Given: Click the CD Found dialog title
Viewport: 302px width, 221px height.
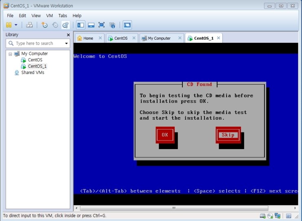Looking at the screenshot, I should (200, 84).
